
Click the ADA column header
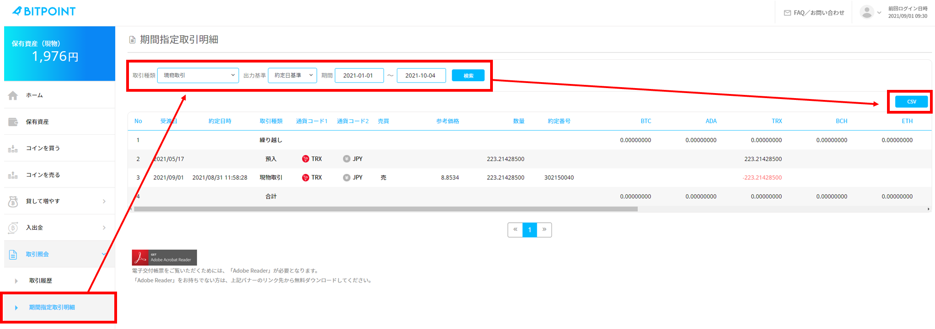pos(711,121)
